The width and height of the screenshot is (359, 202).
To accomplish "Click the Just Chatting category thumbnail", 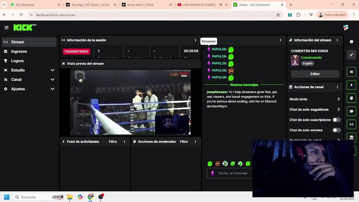I will point(295,60).
